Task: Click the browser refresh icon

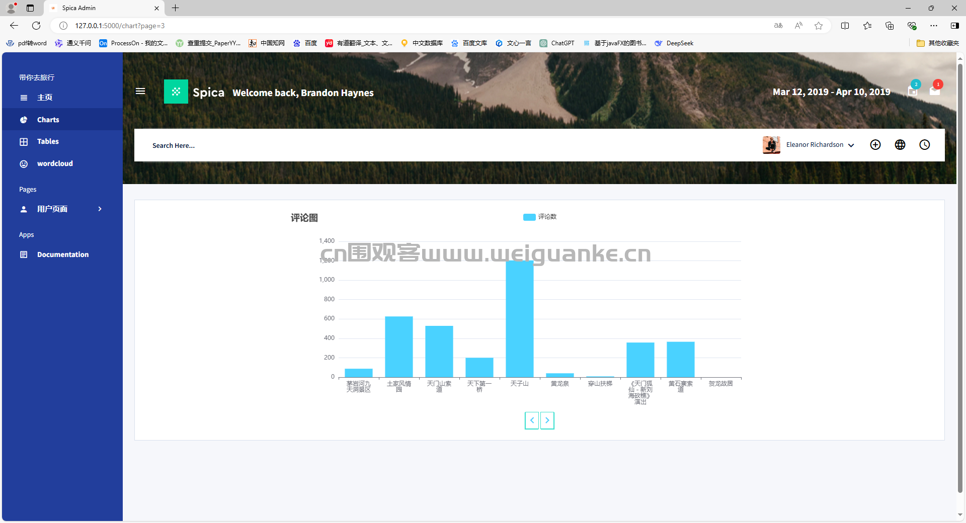Action: (36, 26)
